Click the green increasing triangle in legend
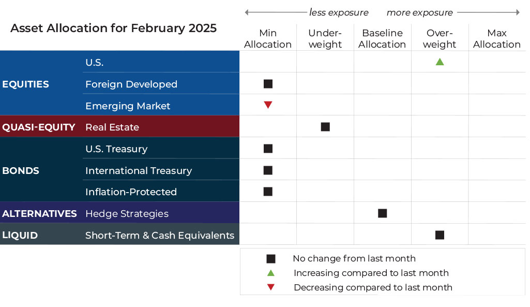The image size is (530, 307). tap(270, 273)
